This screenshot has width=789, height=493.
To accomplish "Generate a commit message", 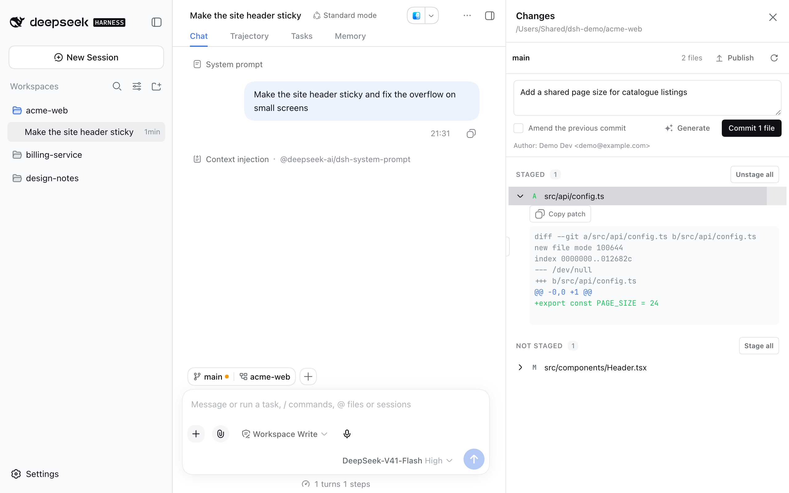I will point(687,128).
